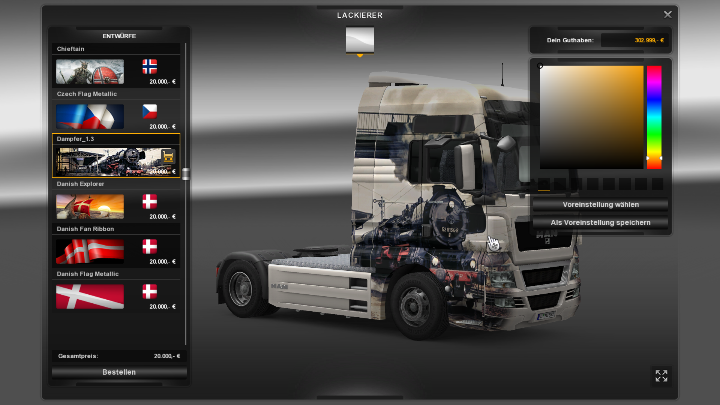Click the Czech Flag Metallic title
The width and height of the screenshot is (720, 405).
[87, 94]
